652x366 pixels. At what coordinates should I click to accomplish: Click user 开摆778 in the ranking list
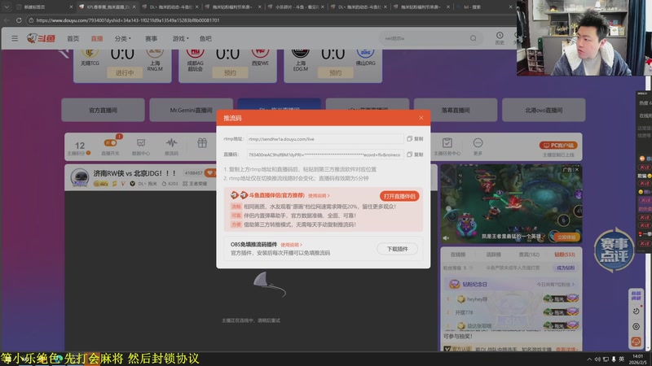point(465,312)
